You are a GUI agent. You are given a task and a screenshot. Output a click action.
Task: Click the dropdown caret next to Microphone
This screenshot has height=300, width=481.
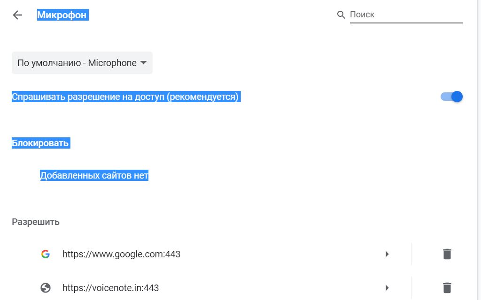[144, 63]
